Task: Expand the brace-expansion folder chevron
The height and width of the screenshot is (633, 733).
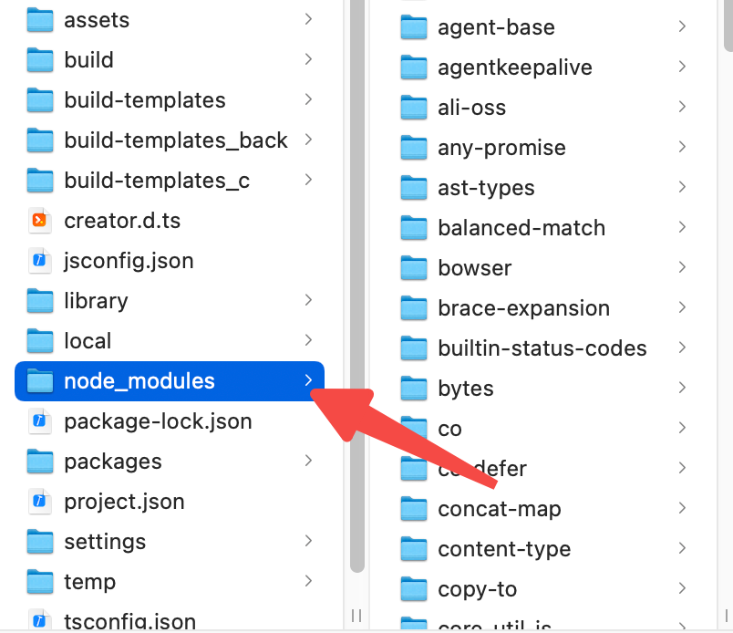Action: click(682, 307)
